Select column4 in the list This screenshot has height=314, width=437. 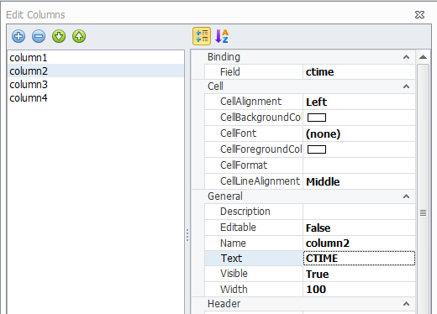coord(96,97)
